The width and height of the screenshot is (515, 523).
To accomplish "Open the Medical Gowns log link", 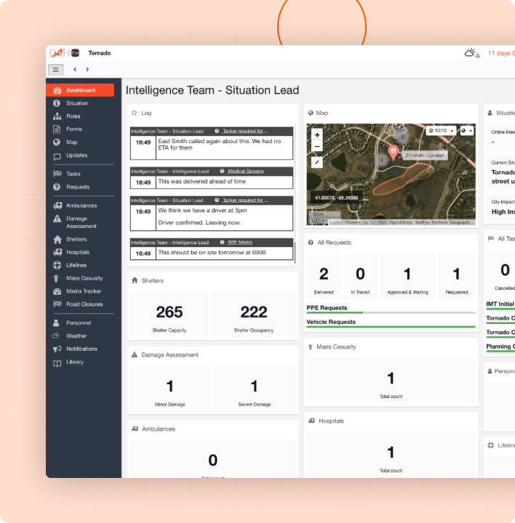I will tap(246, 171).
